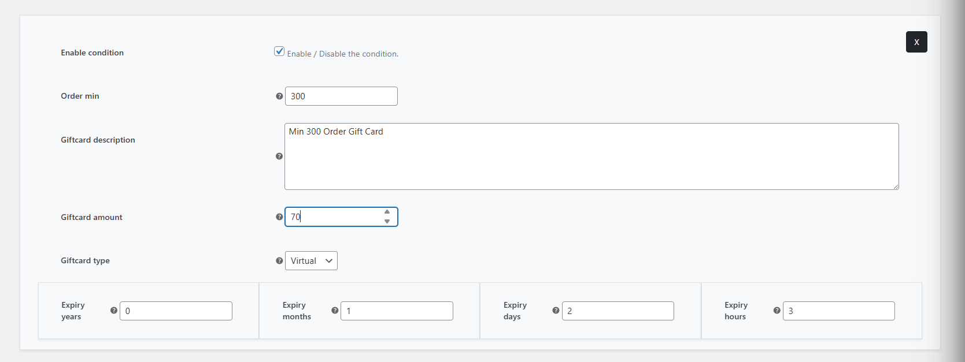The width and height of the screenshot is (965, 362).
Task: Click the help icon for Expiry days
Action: (x=556, y=311)
